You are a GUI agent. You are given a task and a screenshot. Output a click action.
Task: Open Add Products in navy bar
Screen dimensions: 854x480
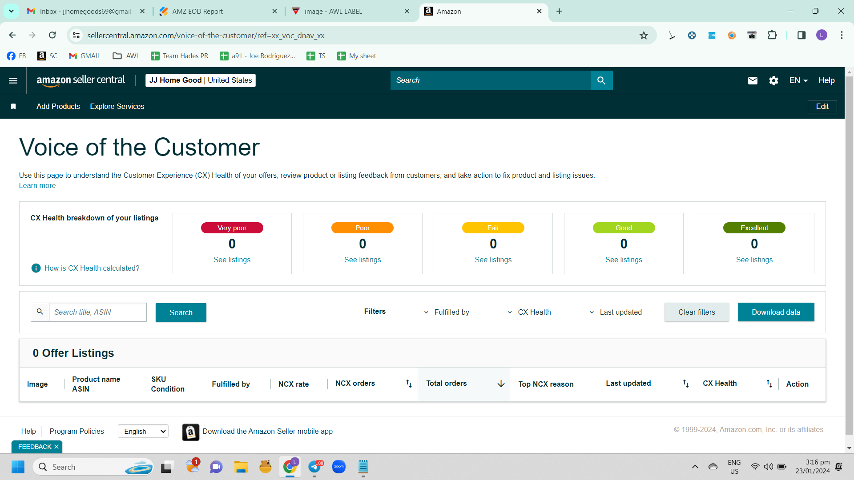coord(58,107)
